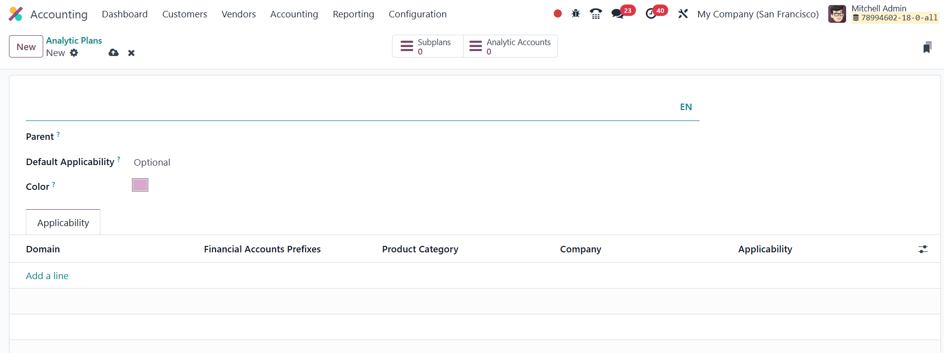Open the Reporting menu

tap(353, 14)
